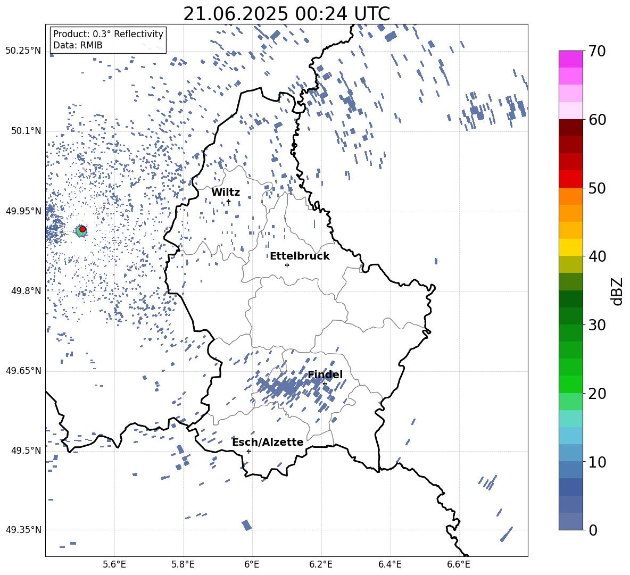Click the cross marker below Wiltz

[228, 201]
